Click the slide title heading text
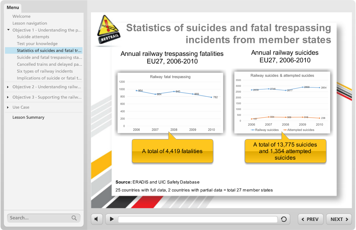The image size is (356, 230). coord(229,34)
